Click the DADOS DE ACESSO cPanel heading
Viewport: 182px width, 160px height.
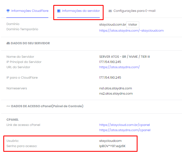[x=47, y=106]
